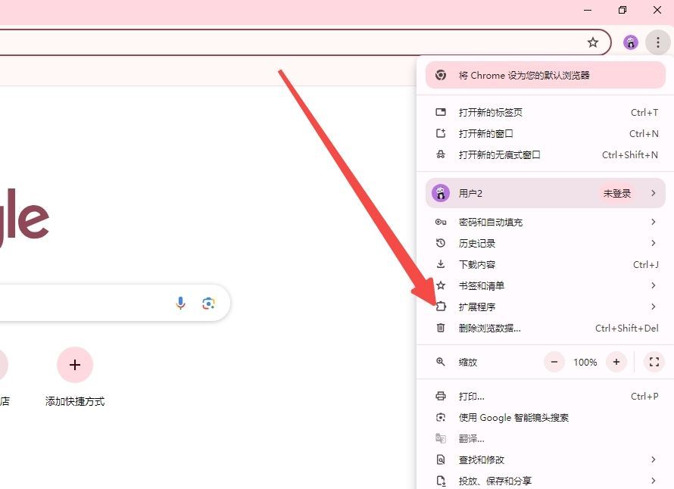This screenshot has height=489, width=674.
Task: Click the printer icon beside 打印
Action: point(441,396)
